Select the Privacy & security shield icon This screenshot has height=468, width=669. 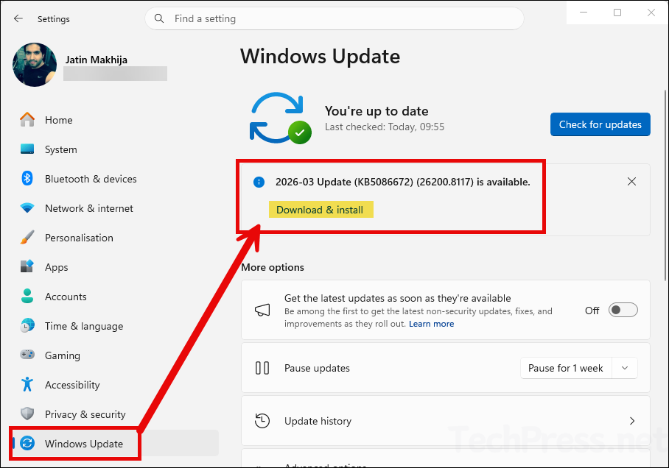pos(28,414)
